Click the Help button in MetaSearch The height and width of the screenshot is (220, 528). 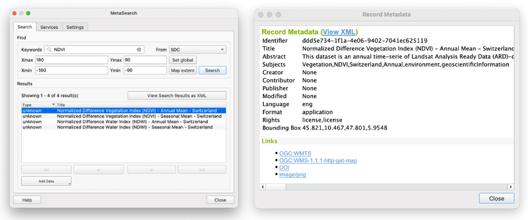[27, 200]
